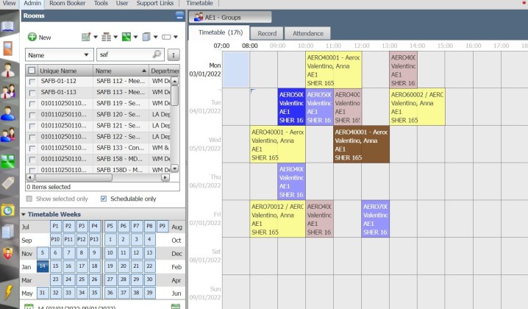Click the price tag sidebar icon
This screenshot has width=528, height=309.
point(8,183)
